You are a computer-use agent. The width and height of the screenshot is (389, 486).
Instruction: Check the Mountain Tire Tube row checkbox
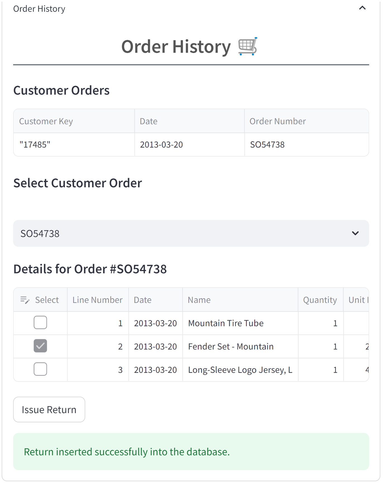point(40,323)
